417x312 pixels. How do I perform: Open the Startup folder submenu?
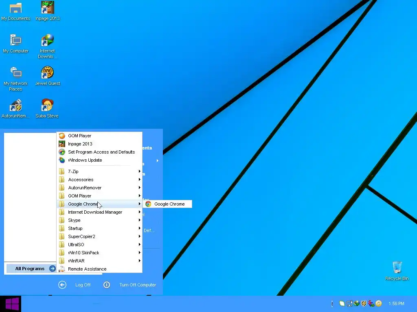pos(99,228)
